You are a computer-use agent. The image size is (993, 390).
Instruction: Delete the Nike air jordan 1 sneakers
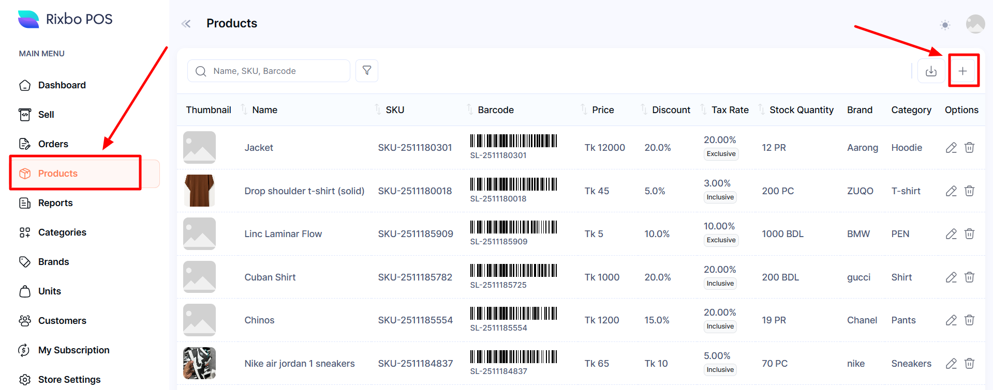(970, 364)
